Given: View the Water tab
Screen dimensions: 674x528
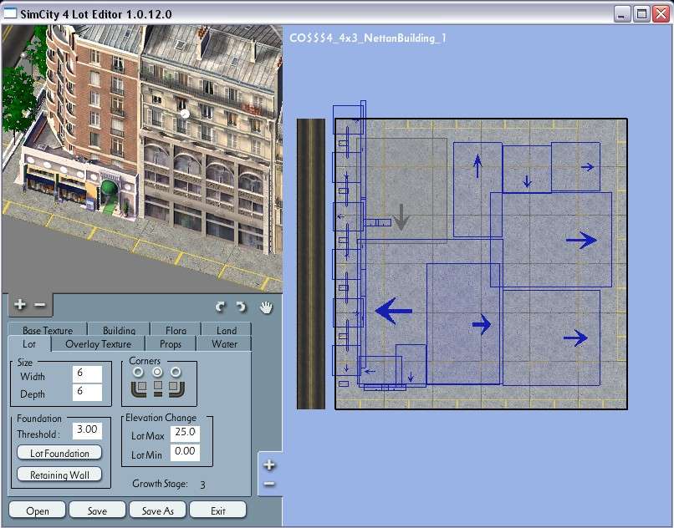Looking at the screenshot, I should [x=224, y=344].
